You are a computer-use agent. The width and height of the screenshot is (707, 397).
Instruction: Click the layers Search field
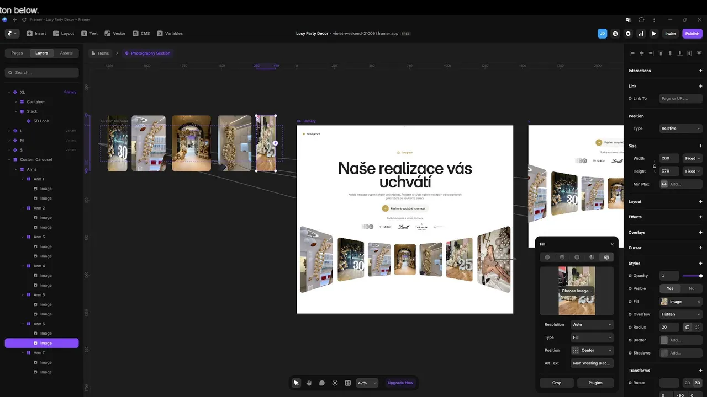click(x=42, y=73)
